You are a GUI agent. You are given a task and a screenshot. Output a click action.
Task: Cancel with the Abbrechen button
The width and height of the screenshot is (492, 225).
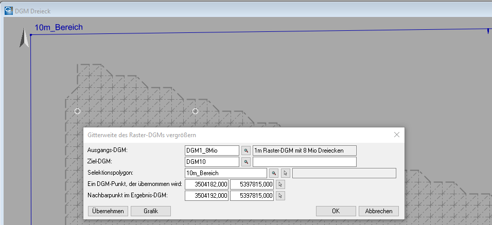pos(379,211)
